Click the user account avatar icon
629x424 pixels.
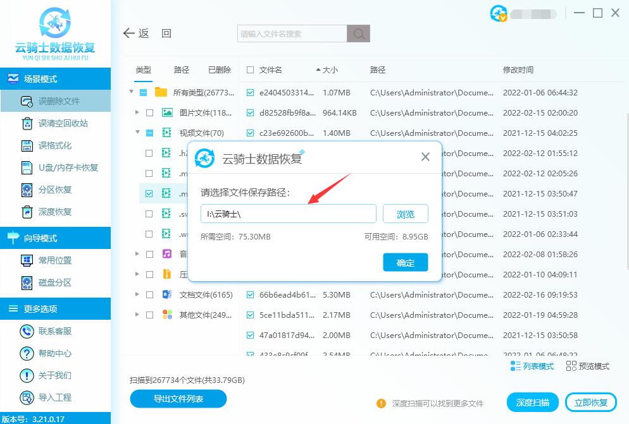click(499, 13)
